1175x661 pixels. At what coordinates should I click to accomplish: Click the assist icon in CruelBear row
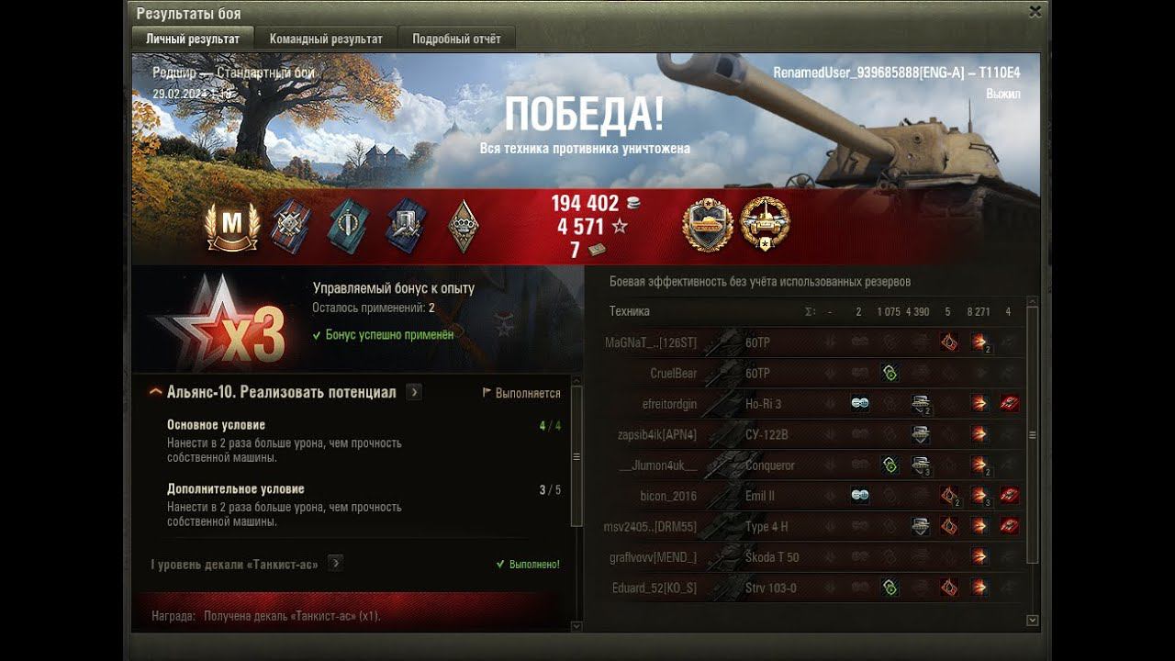889,374
